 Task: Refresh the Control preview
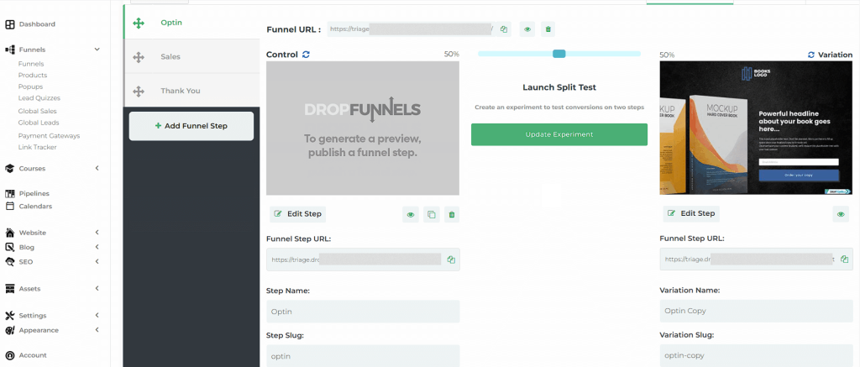[x=306, y=55]
